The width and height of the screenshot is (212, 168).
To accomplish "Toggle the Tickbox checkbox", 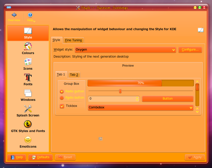I will coord(62,106).
